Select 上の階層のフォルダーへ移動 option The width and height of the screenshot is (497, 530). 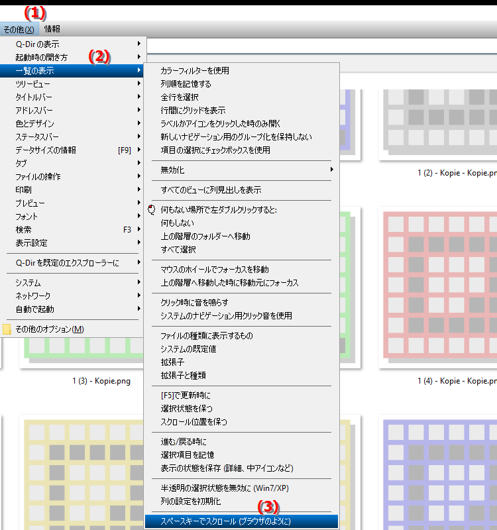(241, 237)
